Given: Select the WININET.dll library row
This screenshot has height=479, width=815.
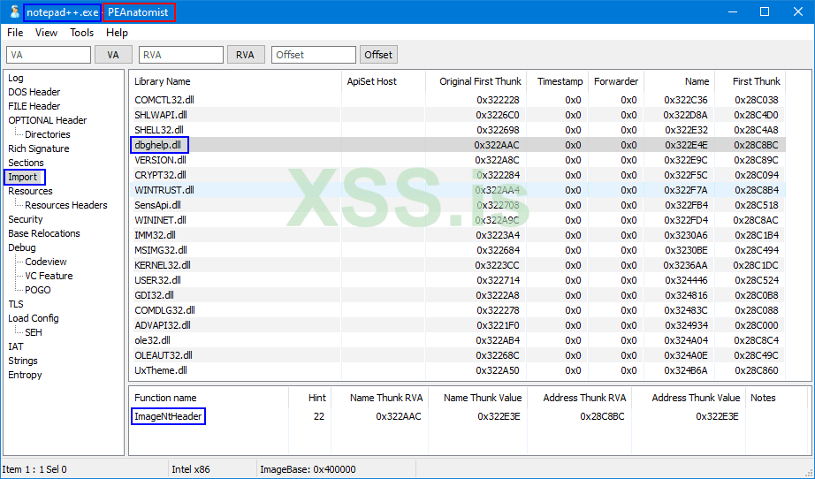Looking at the screenshot, I should pos(457,220).
